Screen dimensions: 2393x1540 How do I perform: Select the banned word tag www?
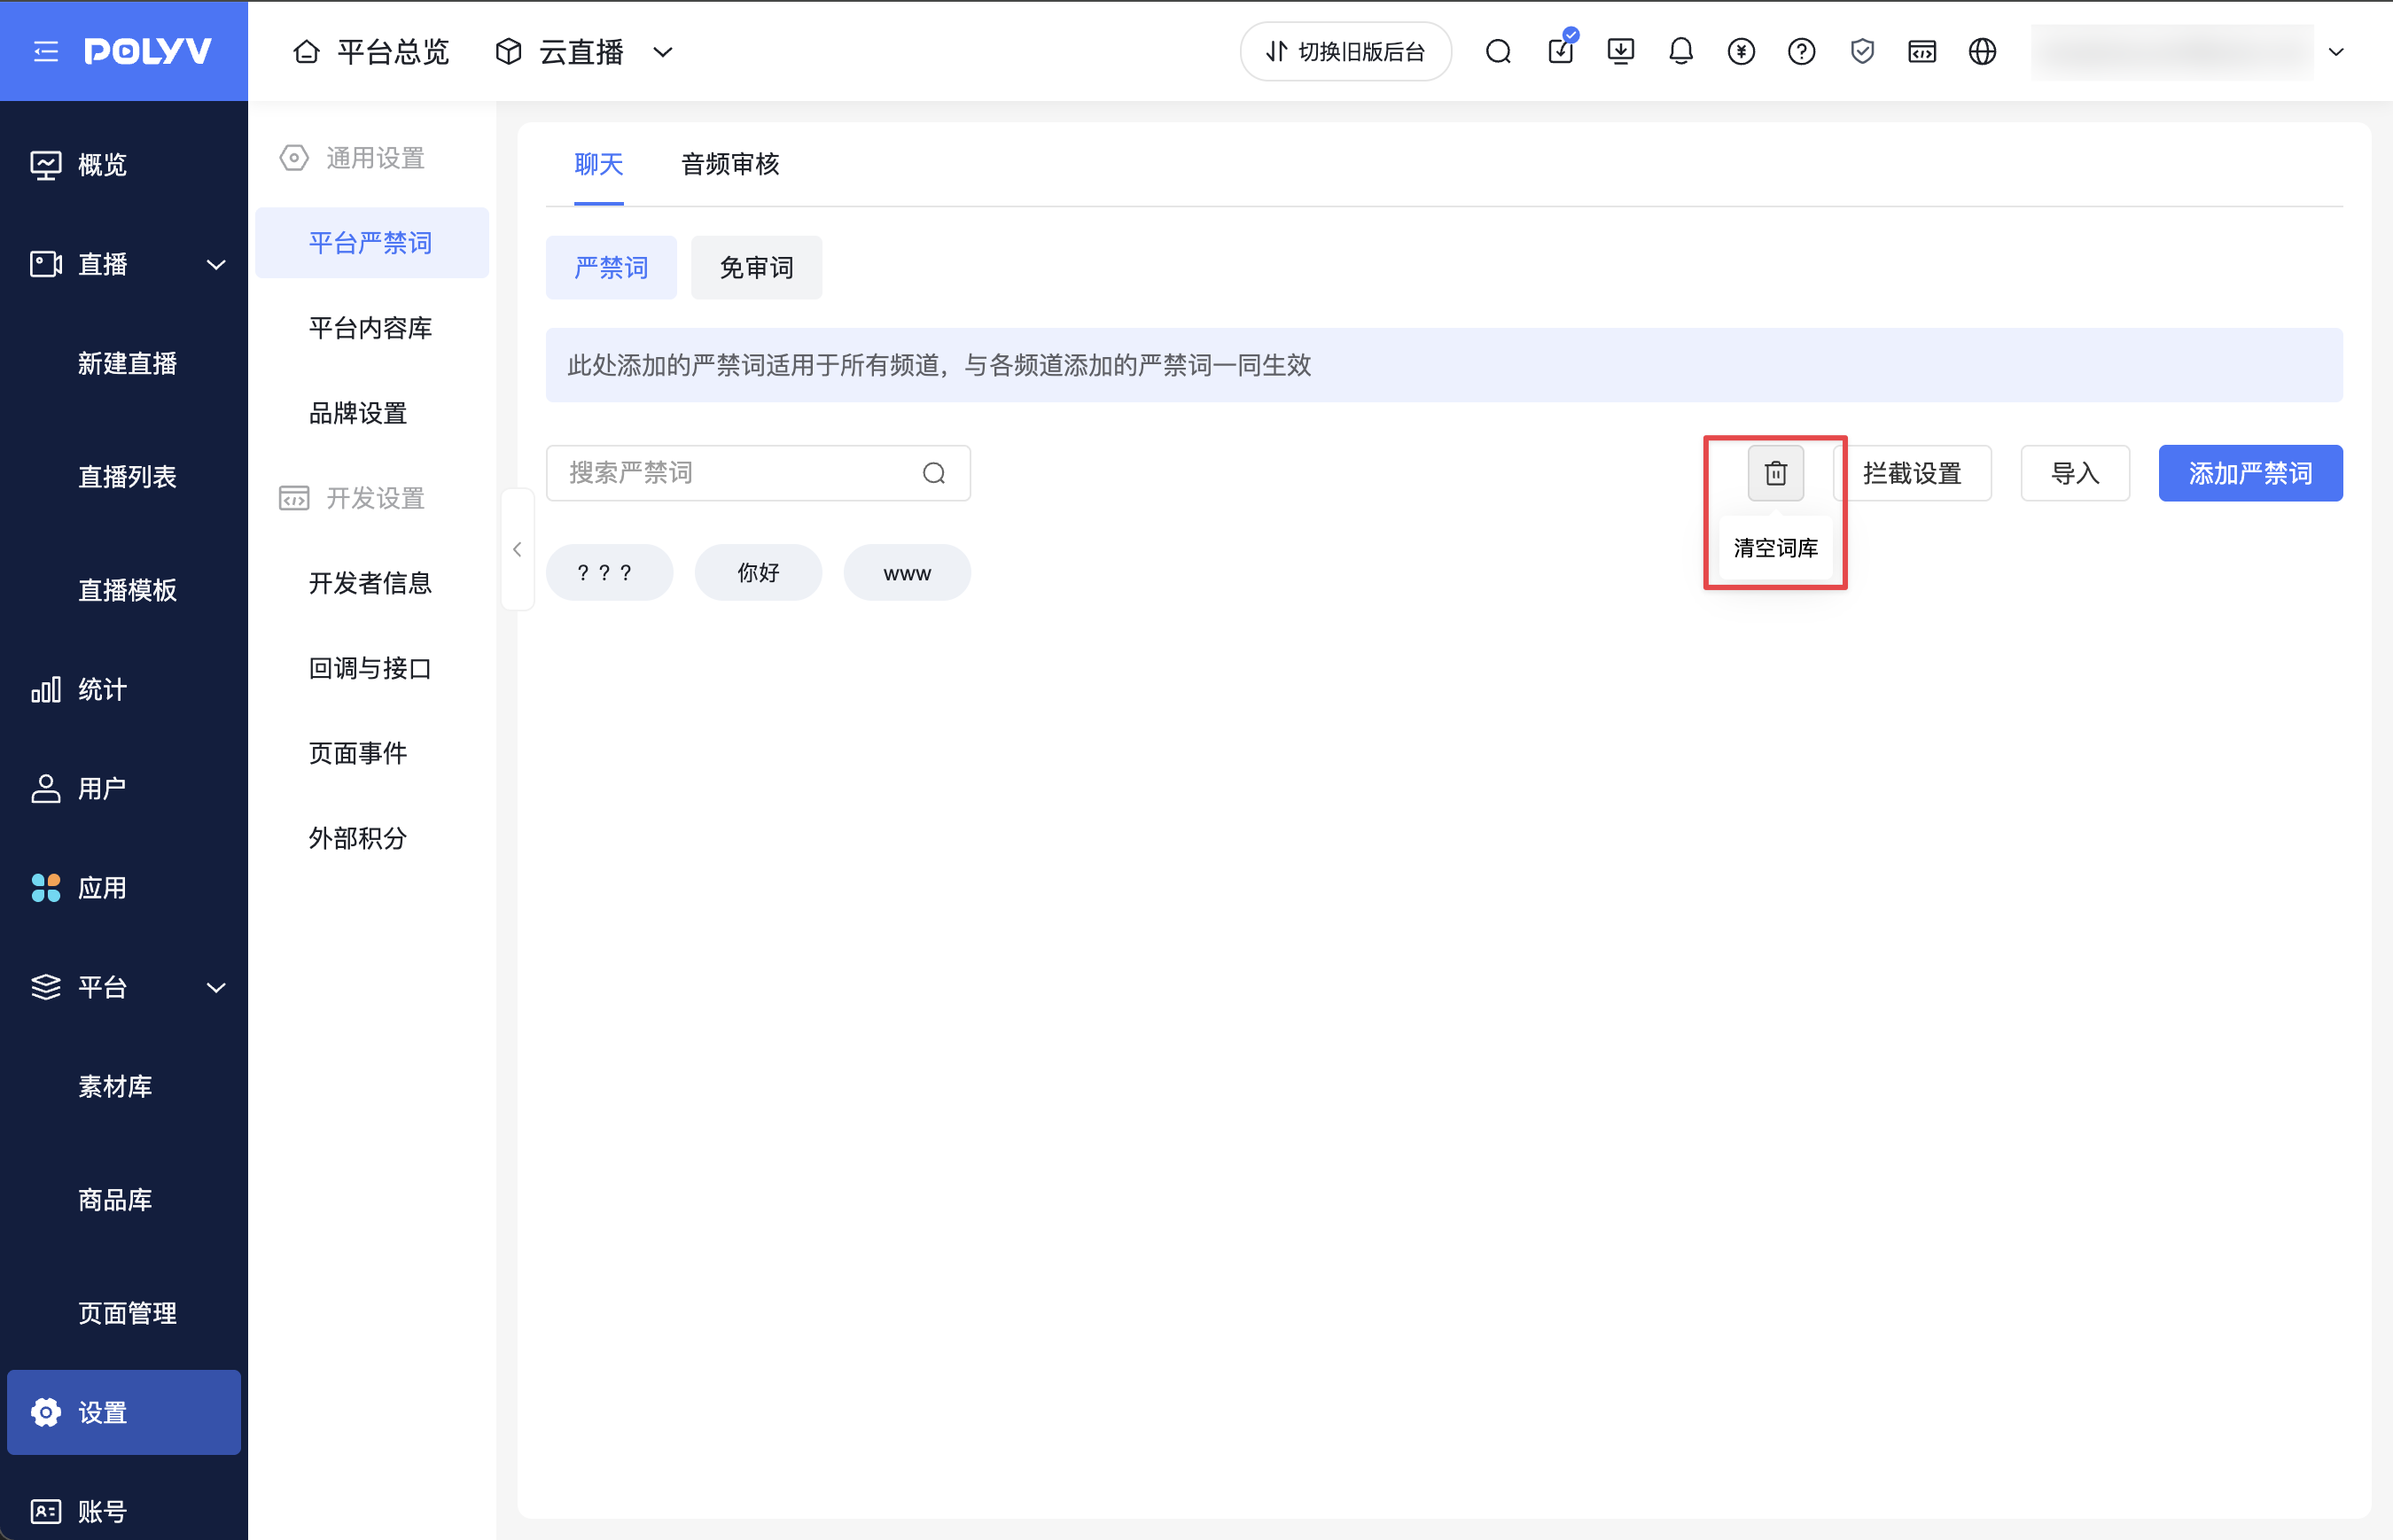pos(907,572)
